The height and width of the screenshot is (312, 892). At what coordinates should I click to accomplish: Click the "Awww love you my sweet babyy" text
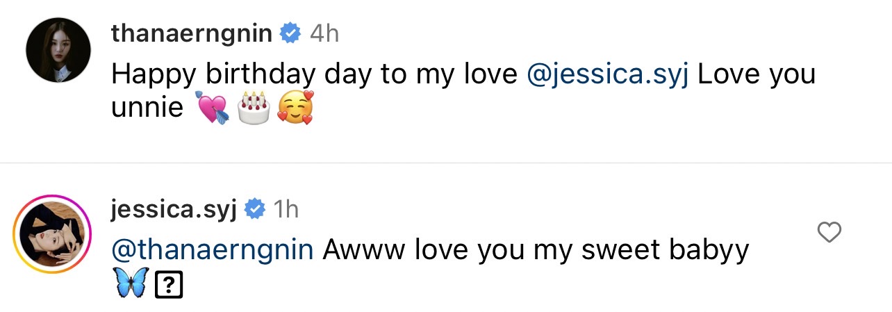(535, 250)
